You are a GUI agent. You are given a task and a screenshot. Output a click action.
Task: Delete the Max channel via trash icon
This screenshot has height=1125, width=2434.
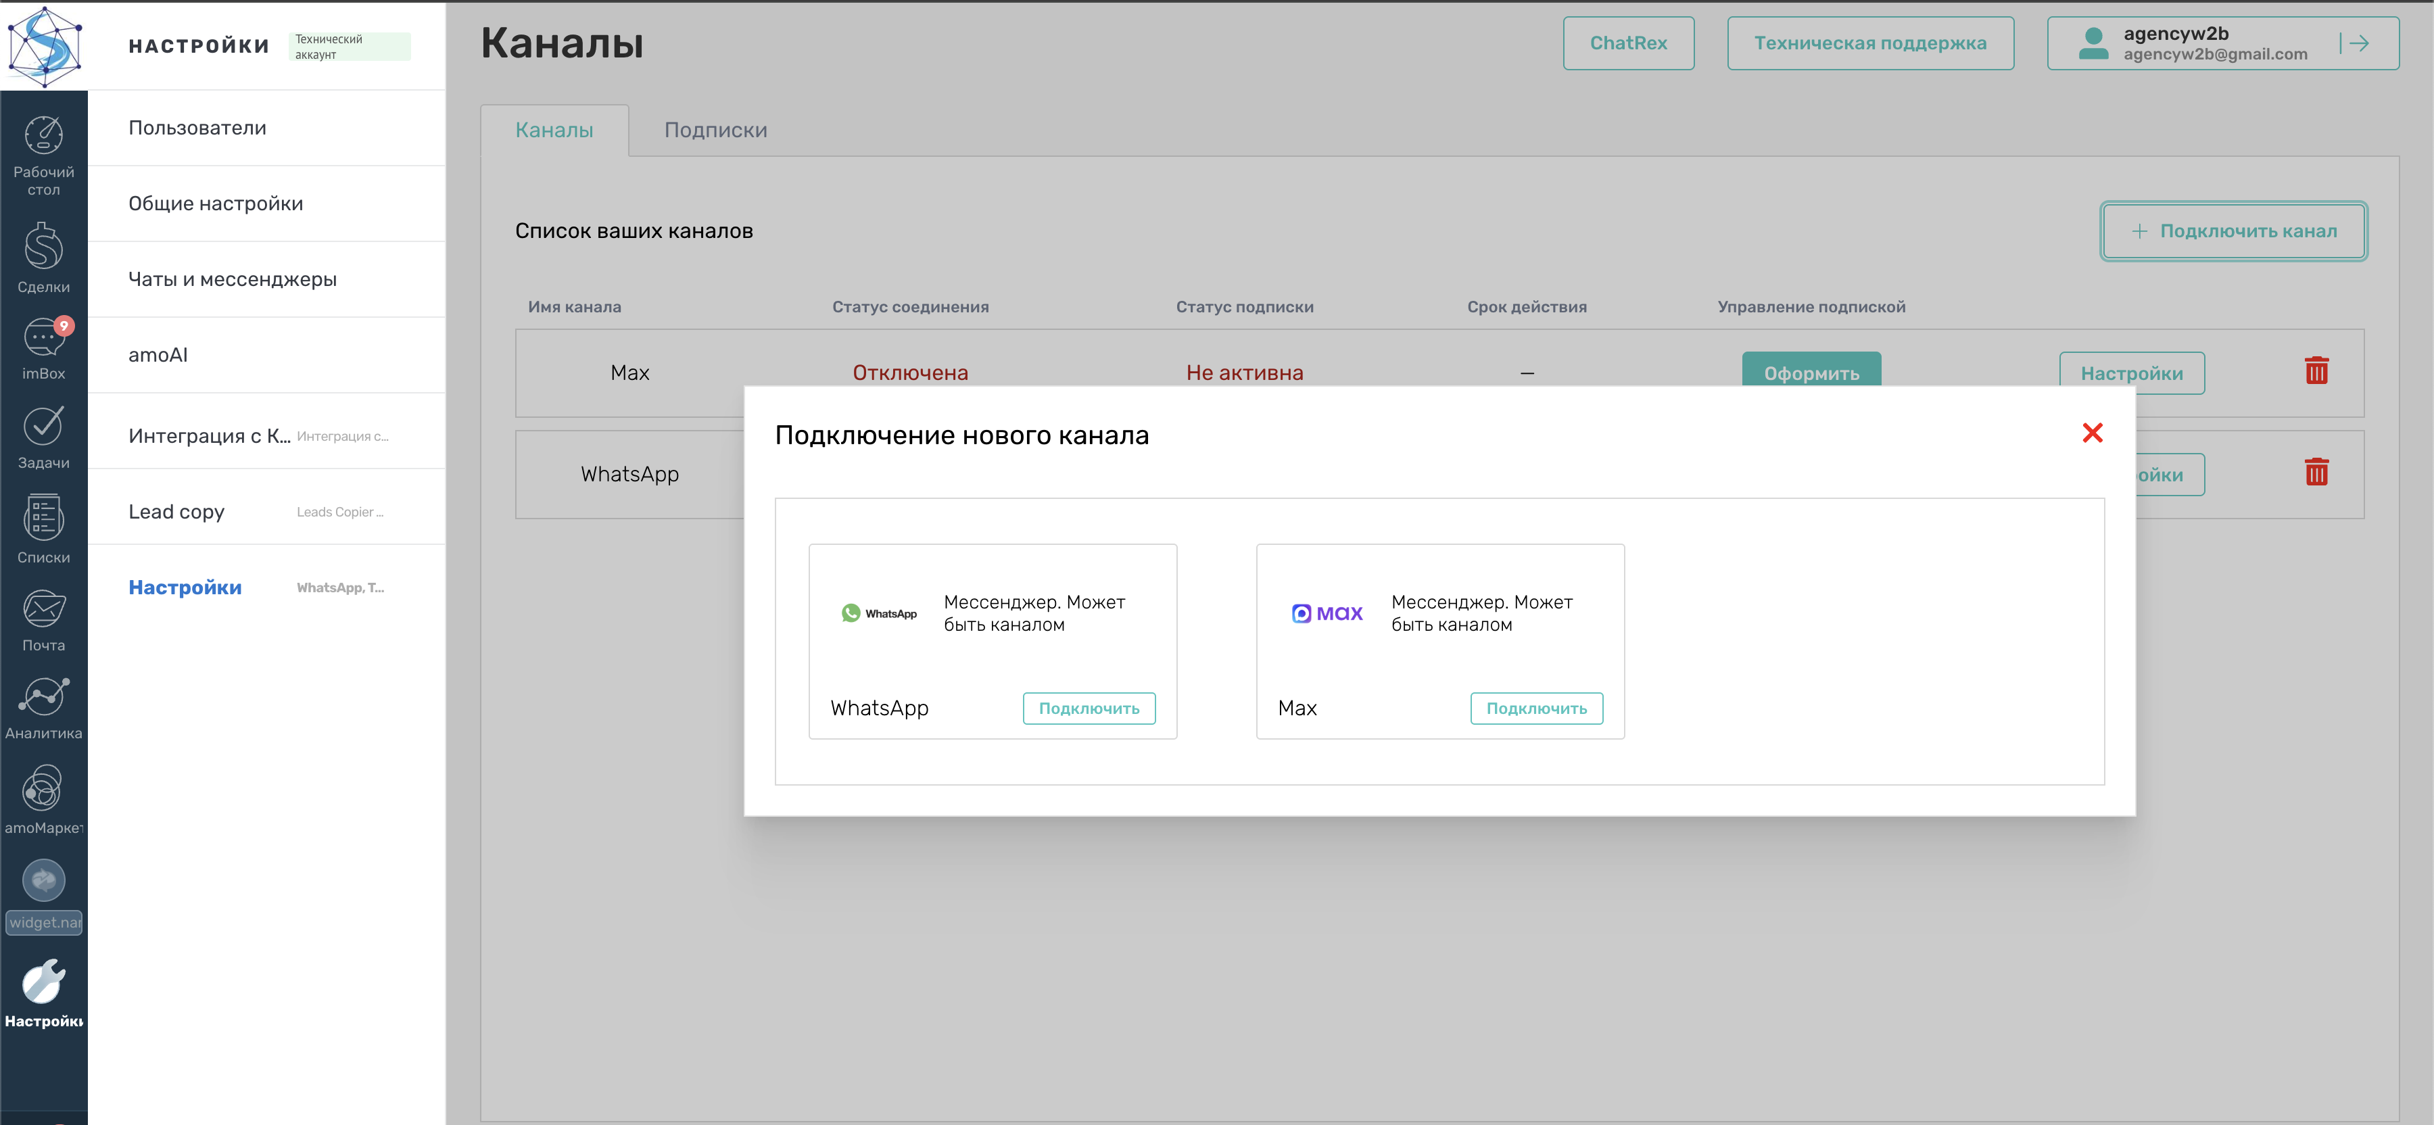tap(2316, 371)
